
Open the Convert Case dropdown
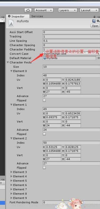point(71,54)
